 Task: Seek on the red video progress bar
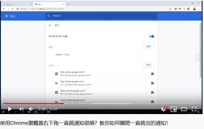click(34, 103)
